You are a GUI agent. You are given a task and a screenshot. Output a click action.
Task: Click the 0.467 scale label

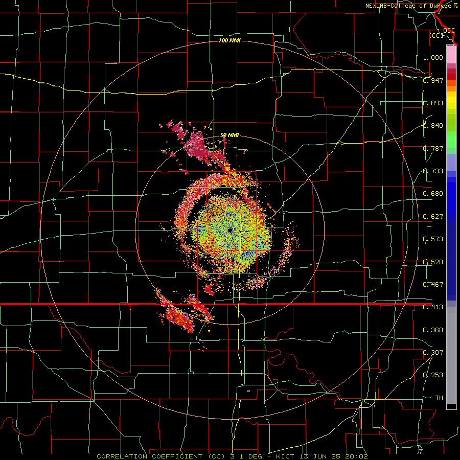pos(433,285)
